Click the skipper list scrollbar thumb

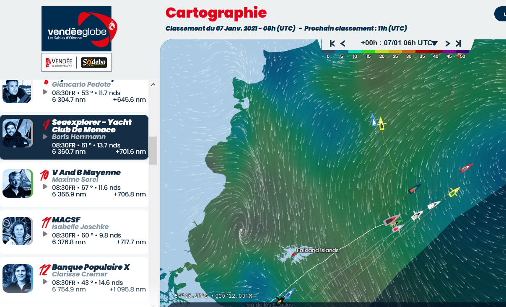coord(153,150)
